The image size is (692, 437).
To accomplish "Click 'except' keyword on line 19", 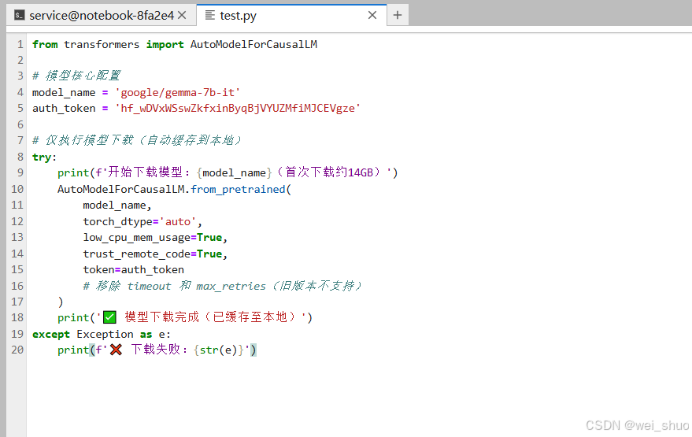I will tap(50, 335).
